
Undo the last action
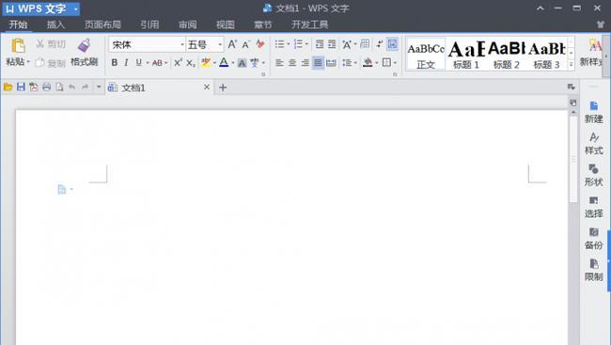tap(72, 86)
